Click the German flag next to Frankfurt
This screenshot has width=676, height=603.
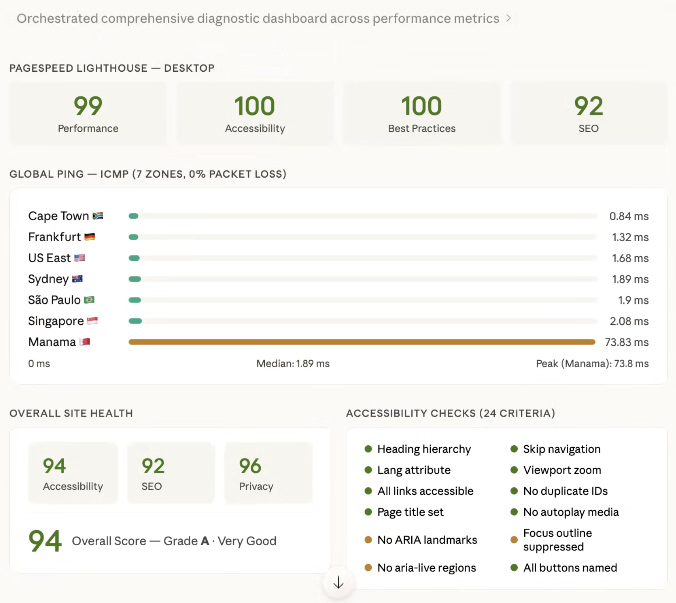[89, 237]
